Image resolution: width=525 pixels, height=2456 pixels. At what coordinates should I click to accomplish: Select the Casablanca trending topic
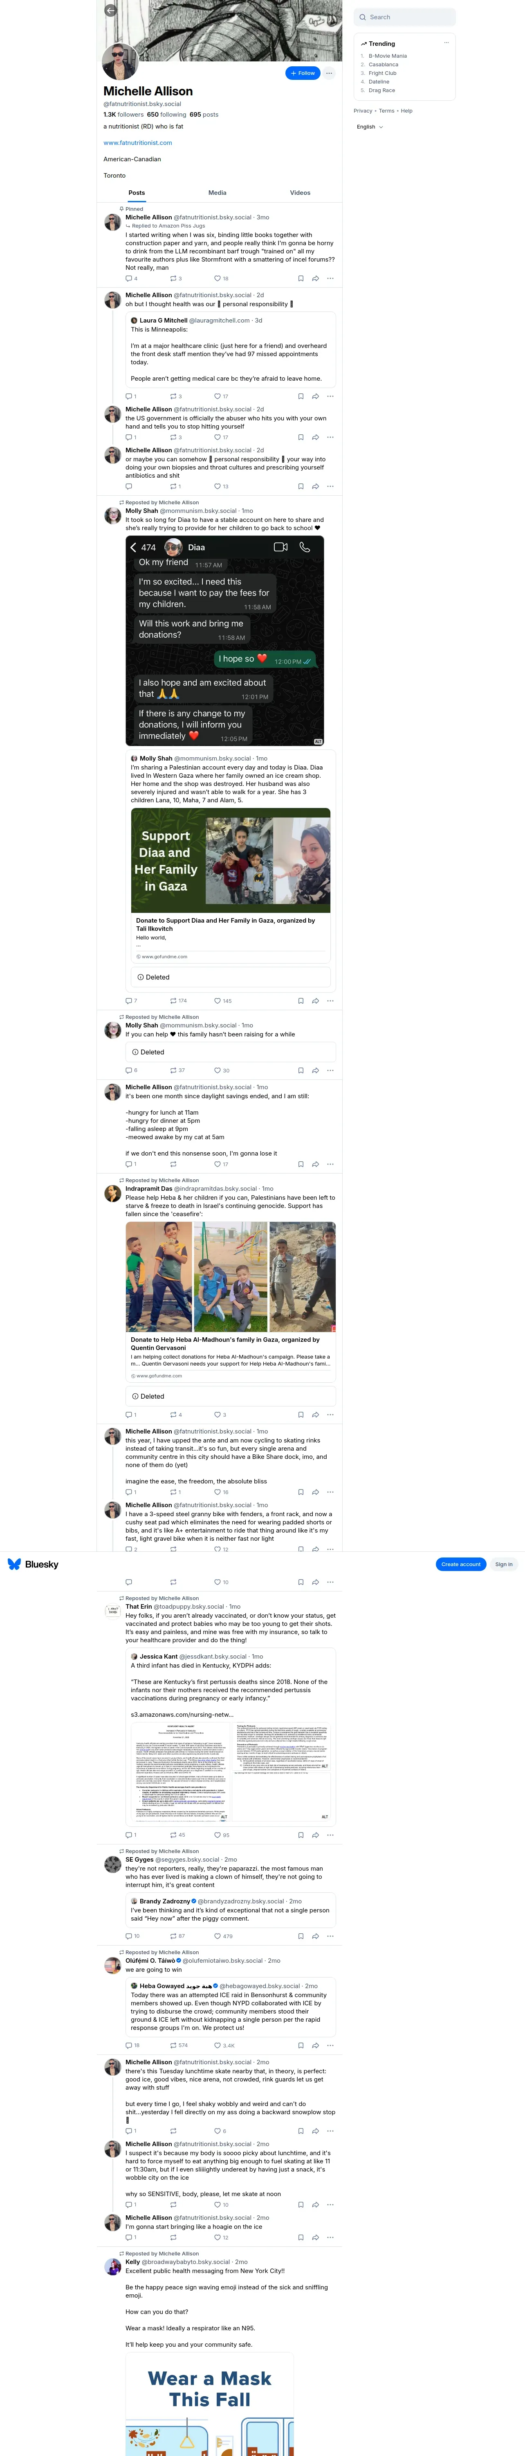coord(383,65)
